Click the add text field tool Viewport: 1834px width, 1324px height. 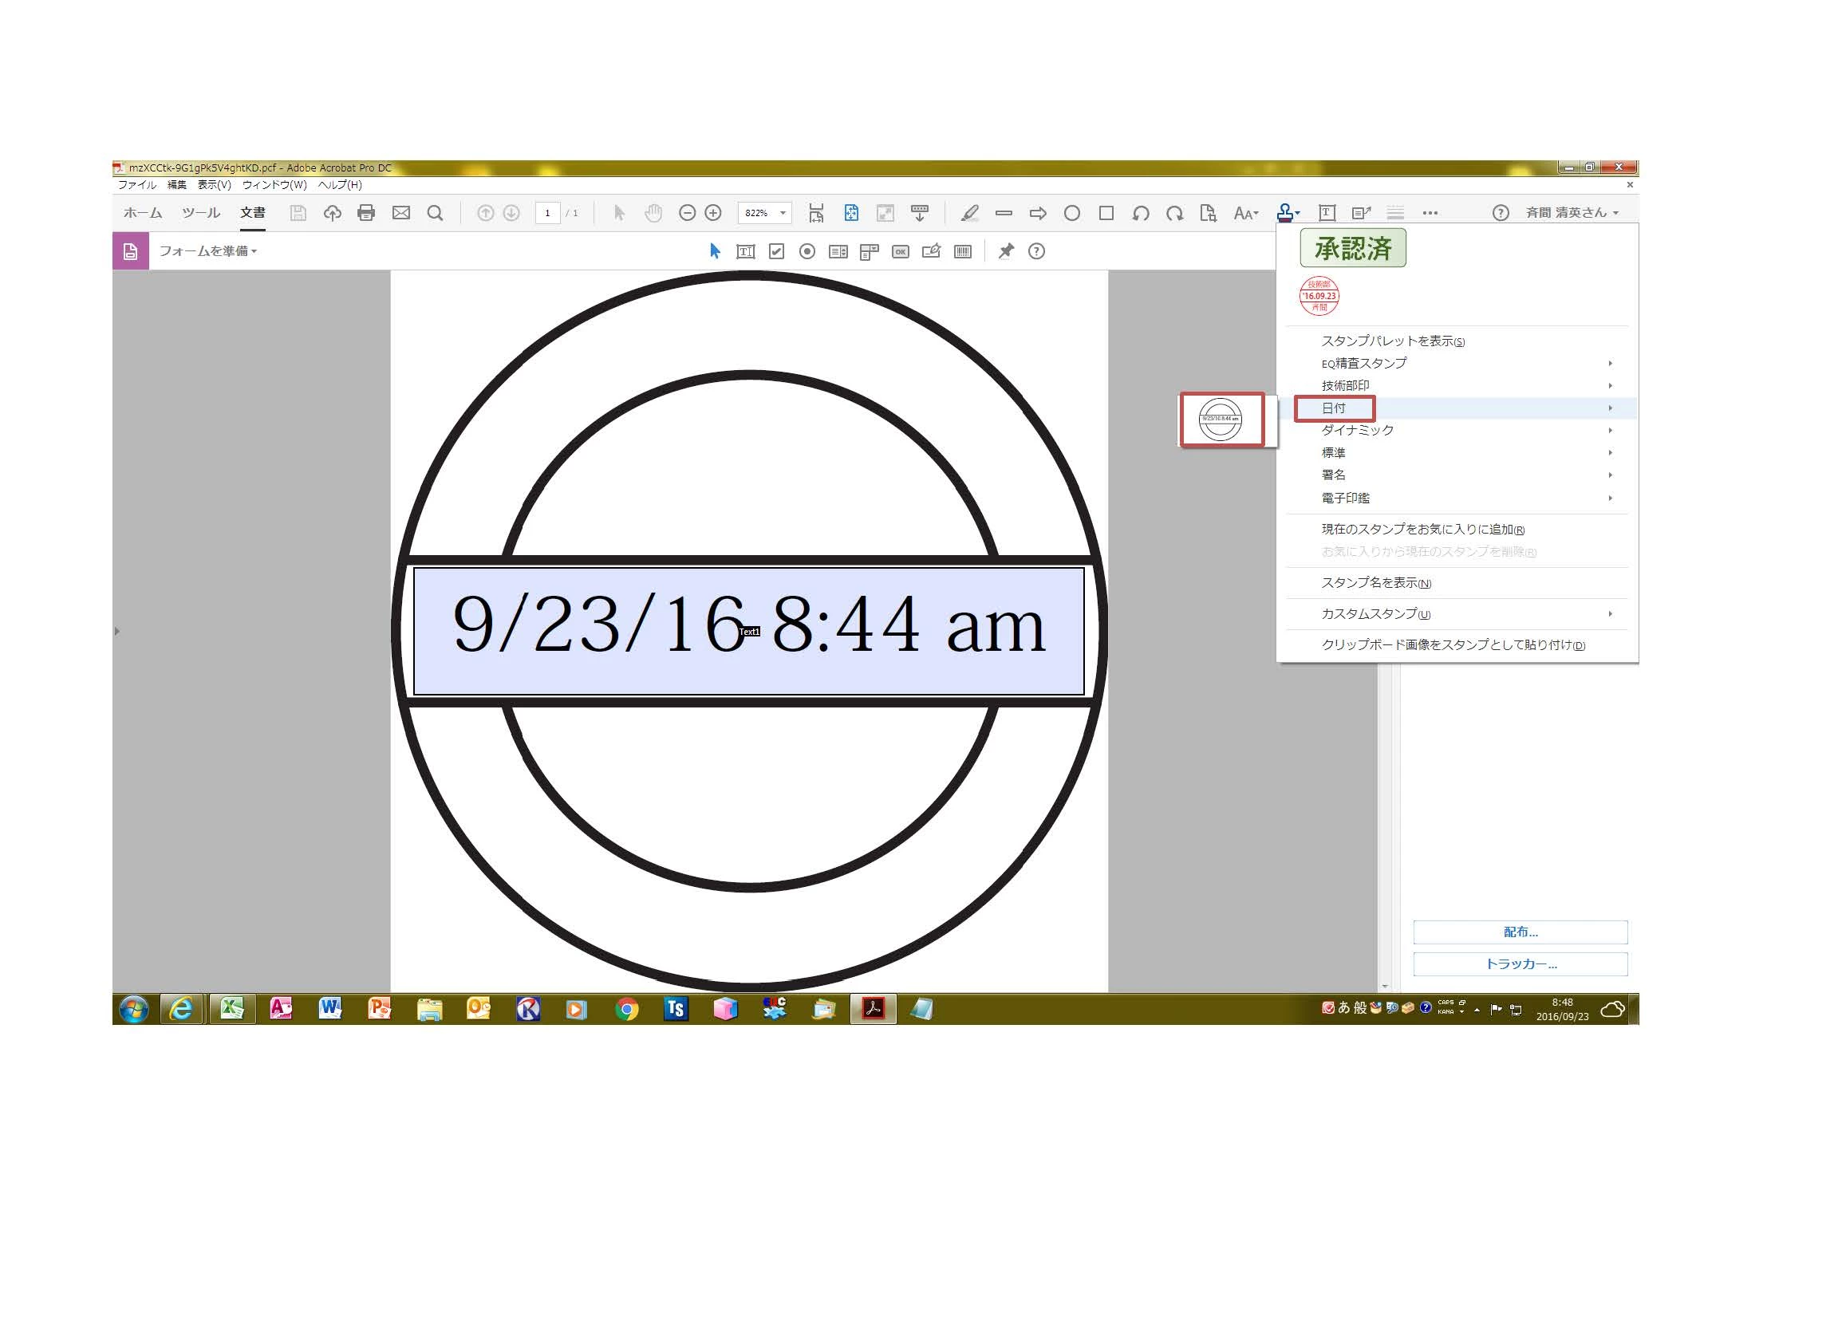coord(746,251)
